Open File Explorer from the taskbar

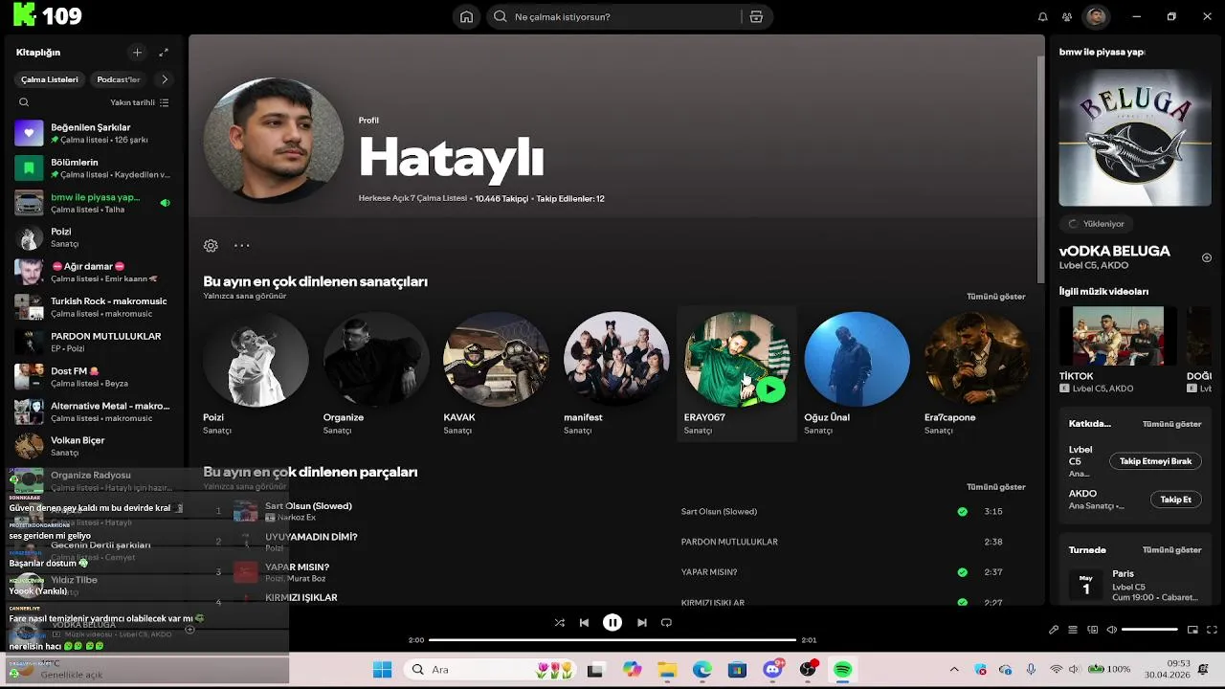666,670
